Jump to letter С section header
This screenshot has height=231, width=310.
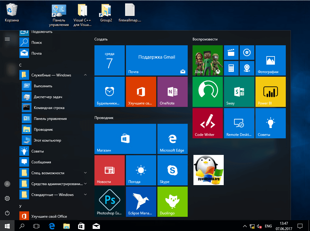(20, 65)
